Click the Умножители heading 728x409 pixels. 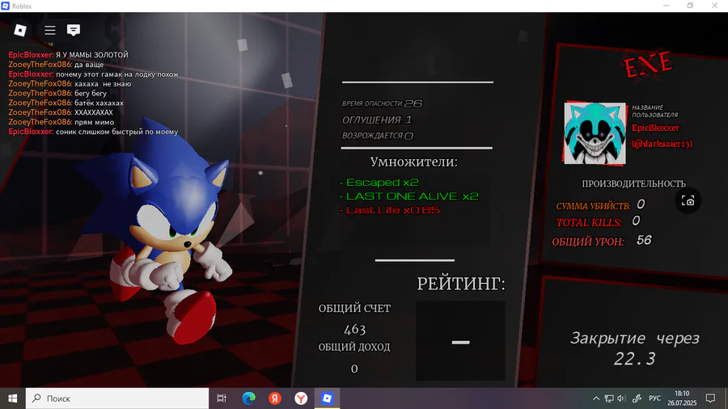click(413, 162)
